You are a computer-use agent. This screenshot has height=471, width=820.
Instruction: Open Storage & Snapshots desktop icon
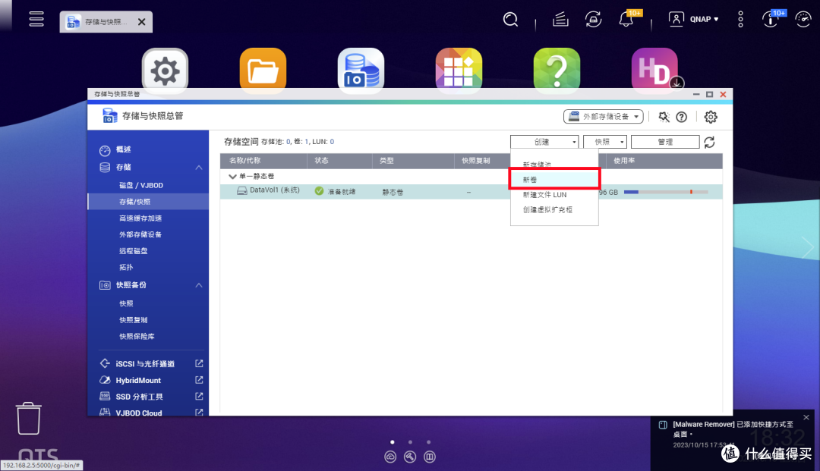pyautogui.click(x=361, y=71)
